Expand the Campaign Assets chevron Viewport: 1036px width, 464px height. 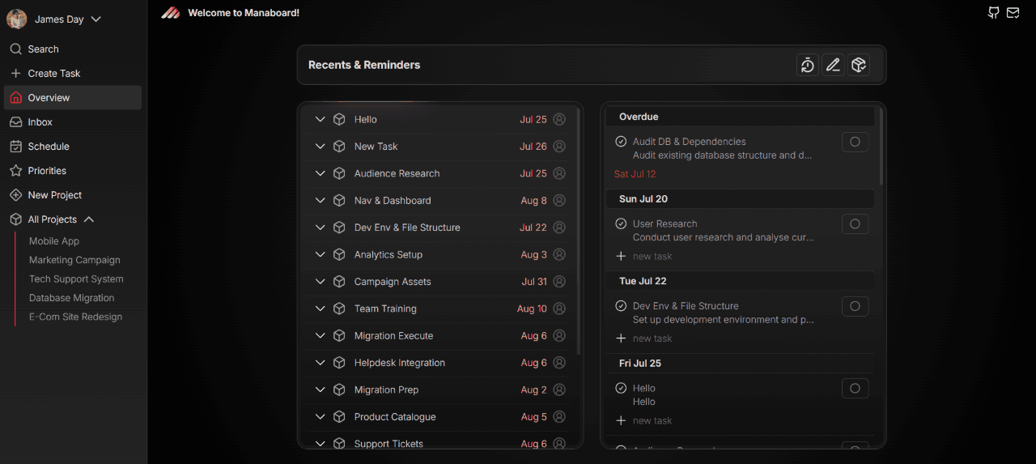click(320, 282)
